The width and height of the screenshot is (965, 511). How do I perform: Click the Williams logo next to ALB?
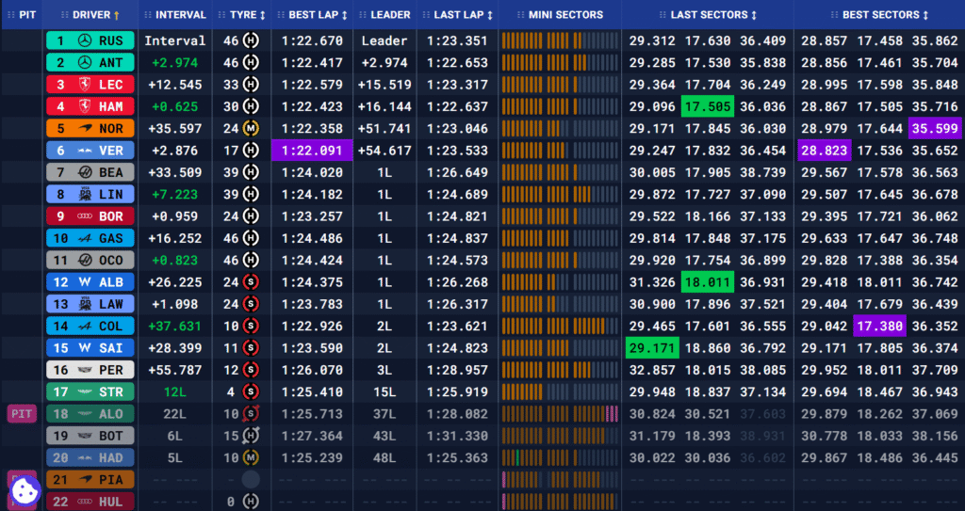pyautogui.click(x=86, y=281)
